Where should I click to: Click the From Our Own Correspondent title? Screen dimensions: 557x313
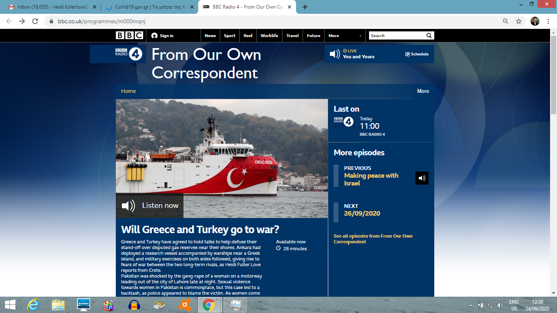206,64
